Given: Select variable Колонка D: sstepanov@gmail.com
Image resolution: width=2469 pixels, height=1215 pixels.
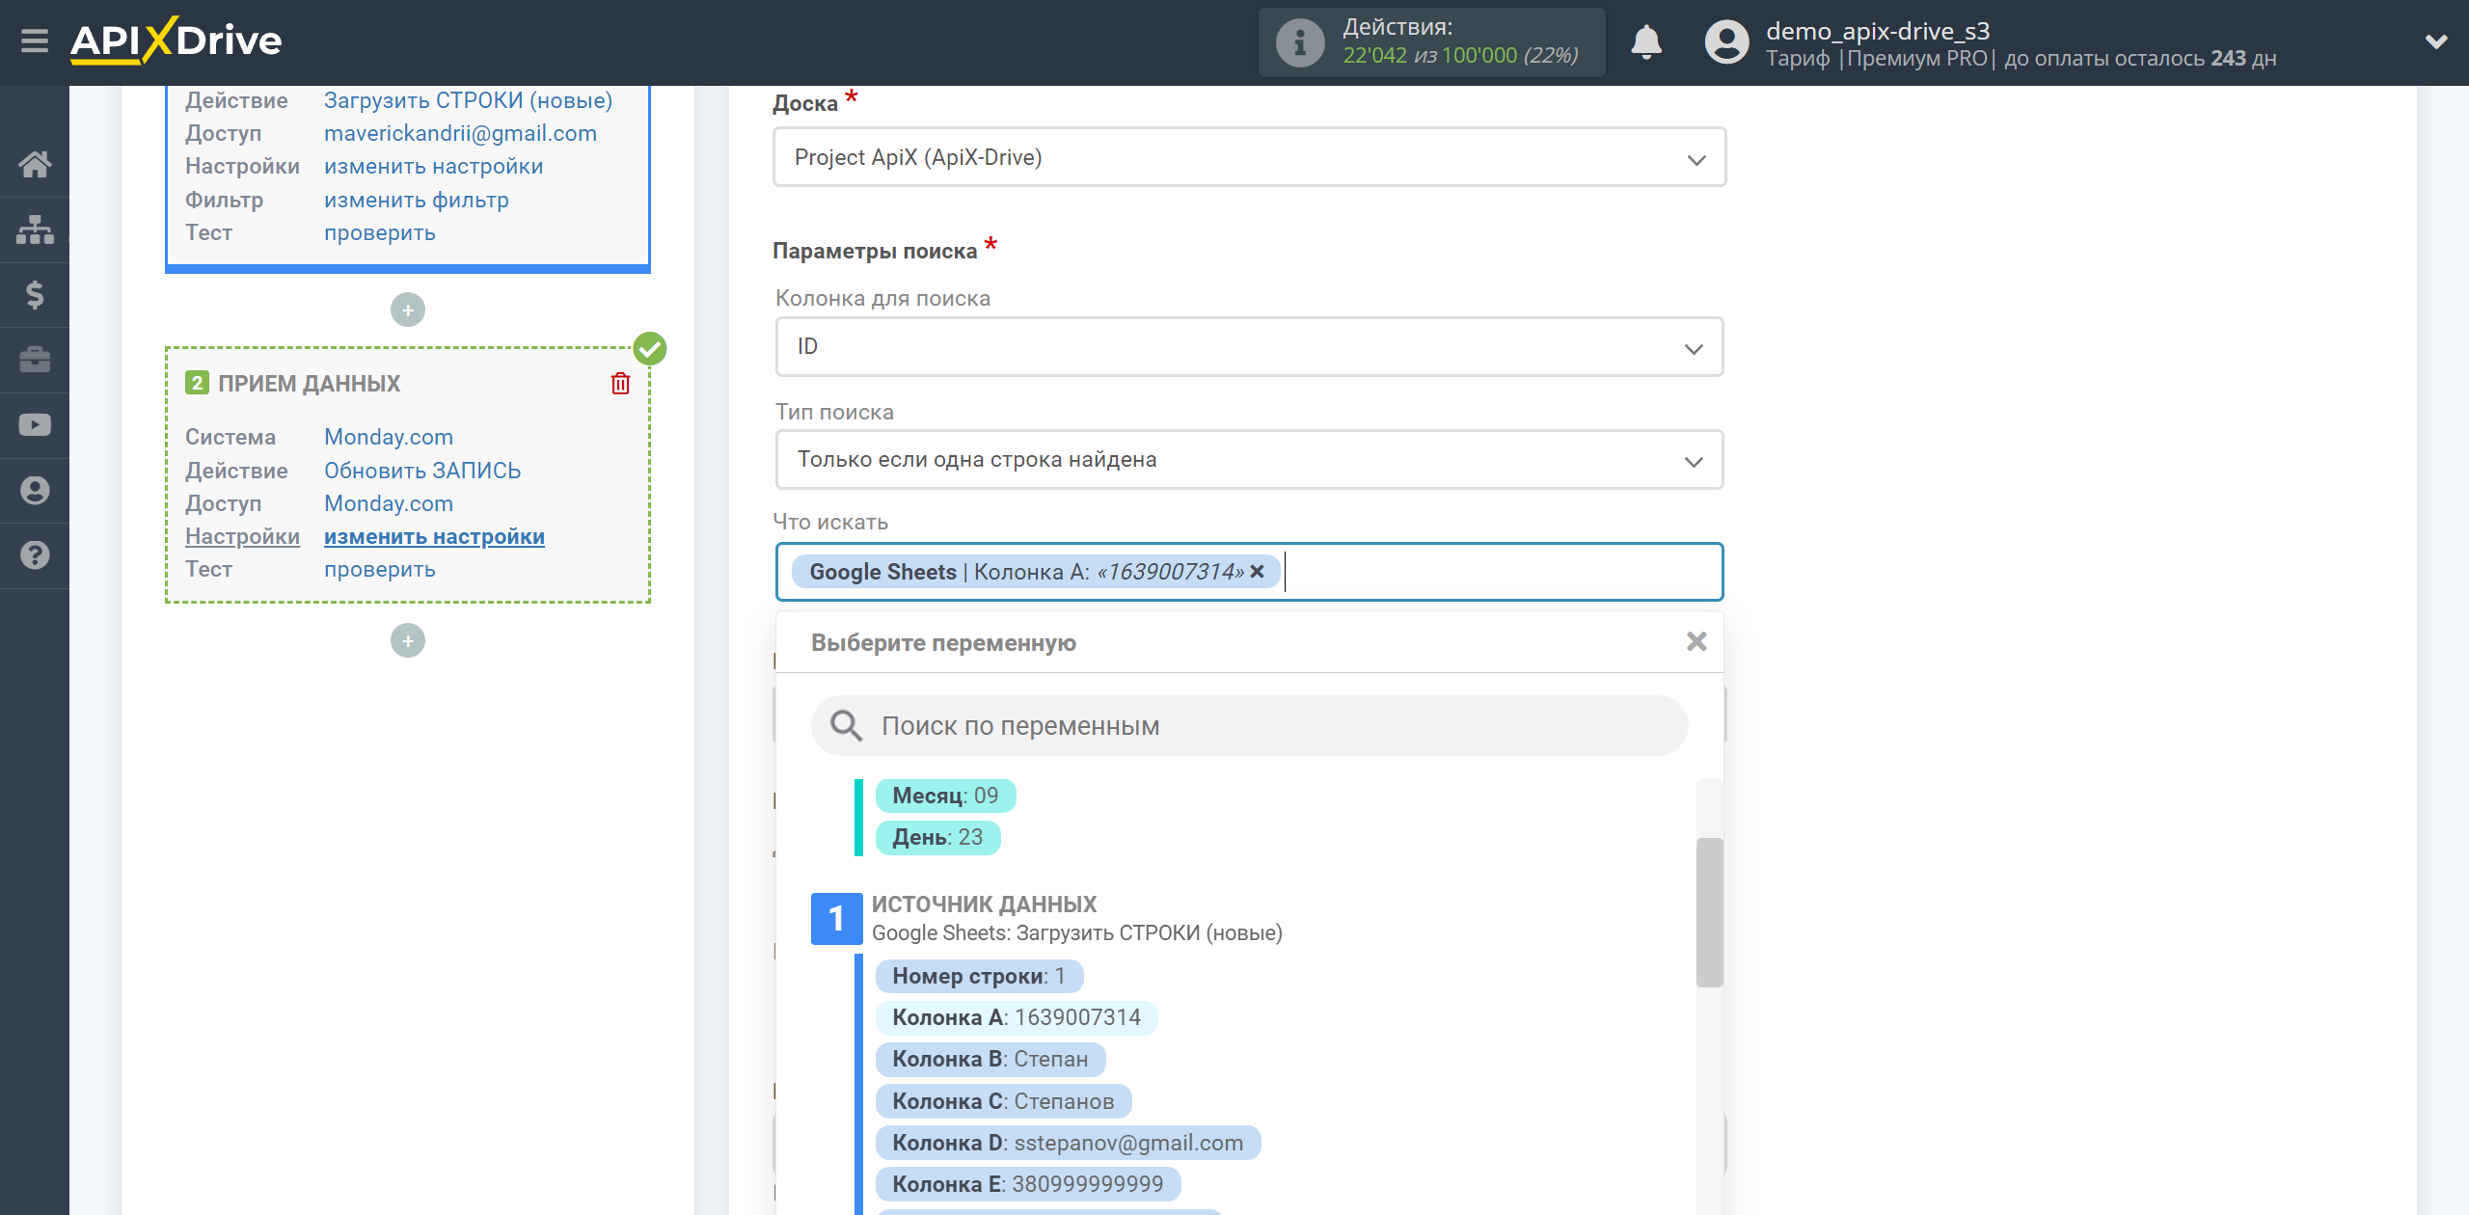Looking at the screenshot, I should (1068, 1143).
